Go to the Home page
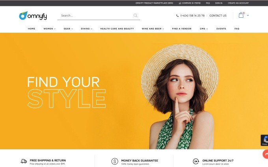Viewport: 268px width, 167px height. click(x=32, y=29)
